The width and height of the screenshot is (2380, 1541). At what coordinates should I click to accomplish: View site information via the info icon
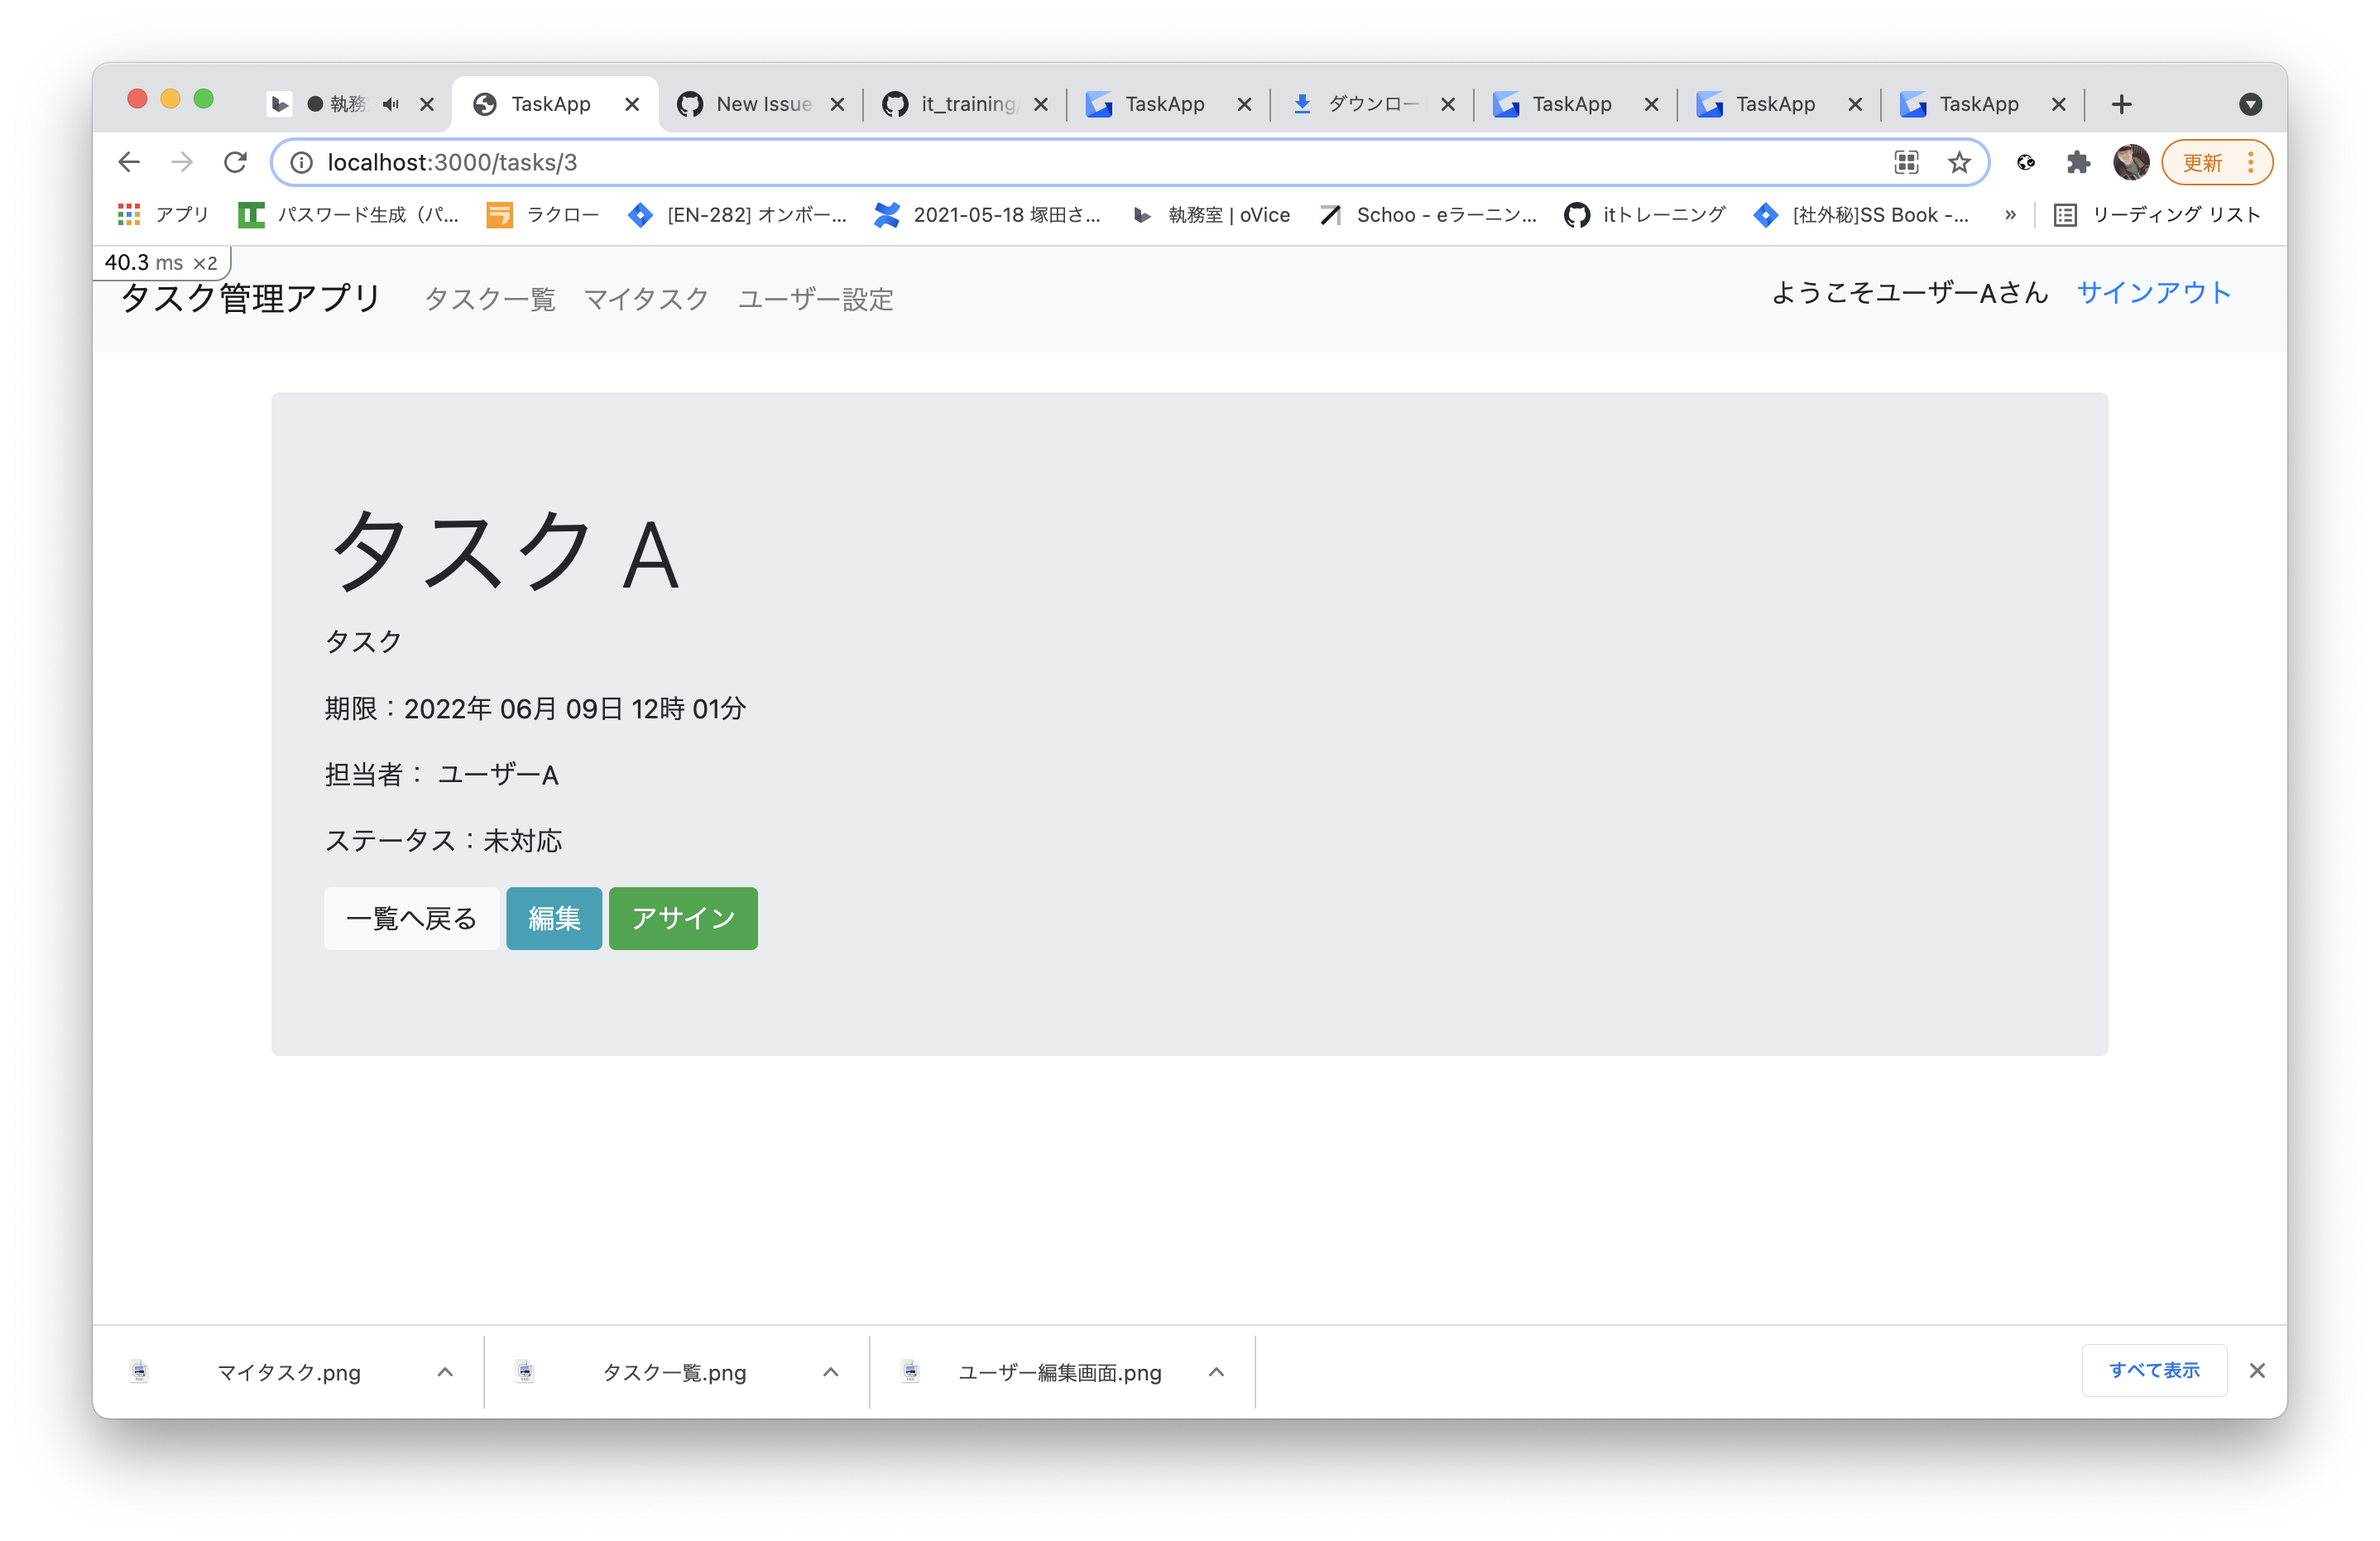click(301, 162)
